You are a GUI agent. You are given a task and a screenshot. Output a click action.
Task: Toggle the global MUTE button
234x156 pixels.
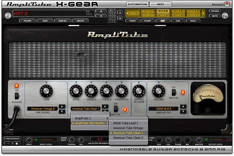215,16
